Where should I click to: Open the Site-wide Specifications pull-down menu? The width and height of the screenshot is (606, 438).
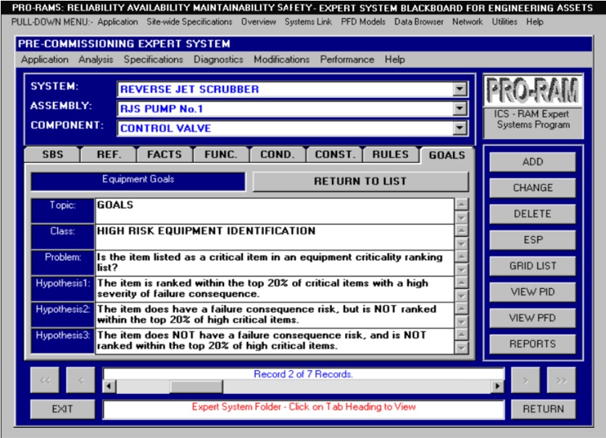click(x=189, y=22)
